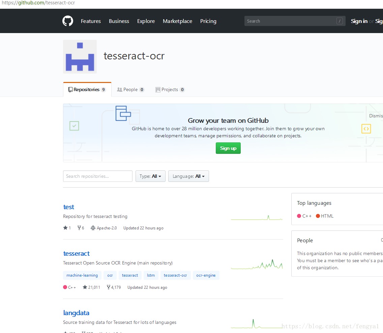This screenshot has height=333, width=383.
Task: Click the lstm topic tag
Action: pyautogui.click(x=151, y=275)
